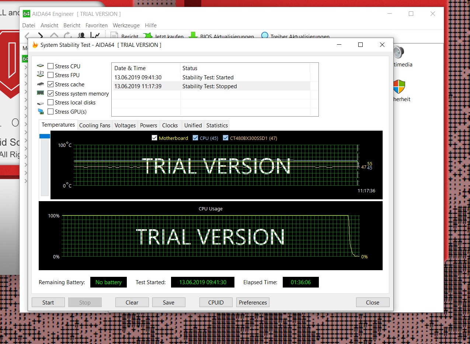Open the Bericht menu in the menu bar

point(72,25)
